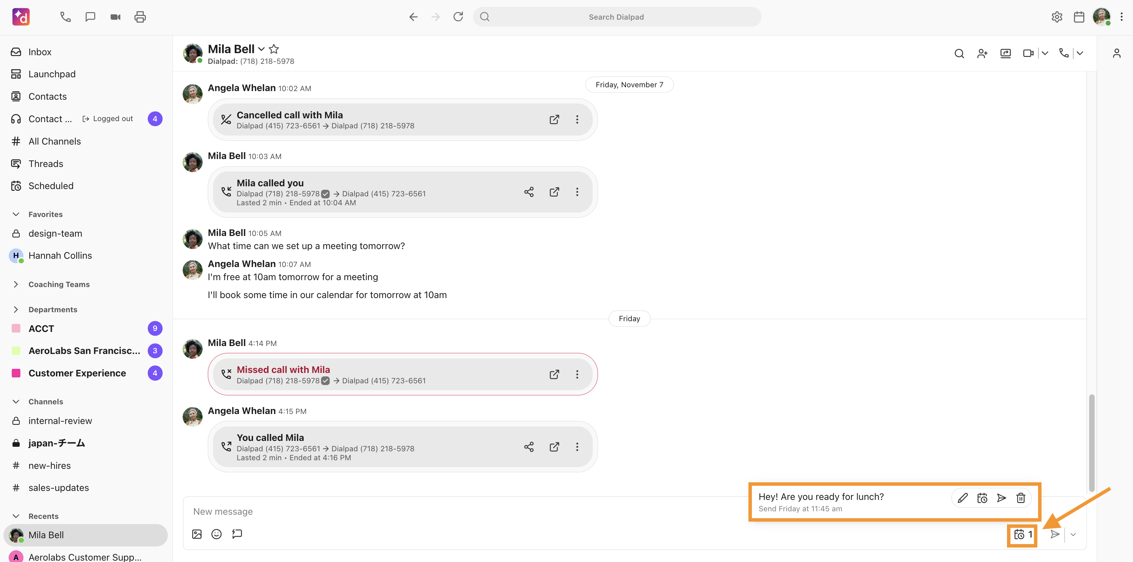Favorite Mila Bell with the star icon
The width and height of the screenshot is (1133, 562).
pyautogui.click(x=273, y=49)
